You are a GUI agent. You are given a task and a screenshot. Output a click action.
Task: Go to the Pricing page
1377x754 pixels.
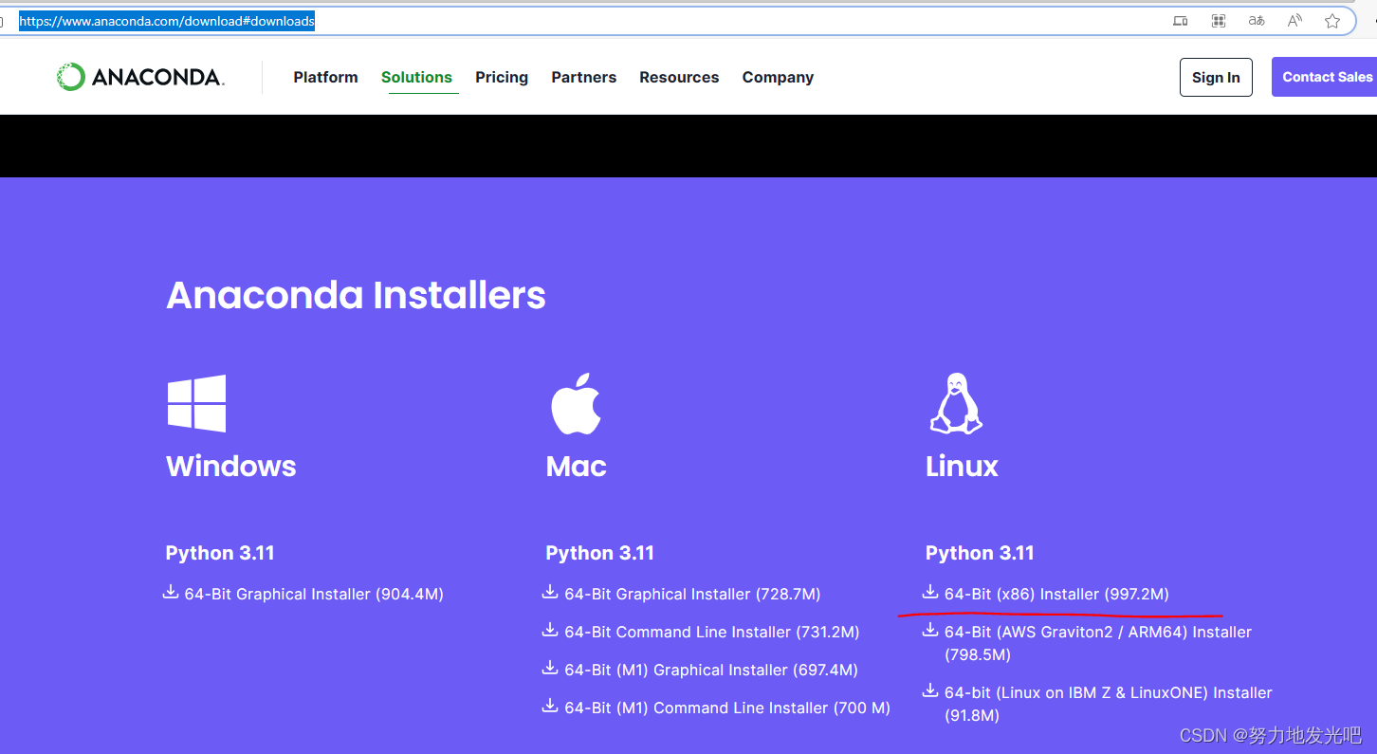pyautogui.click(x=502, y=77)
